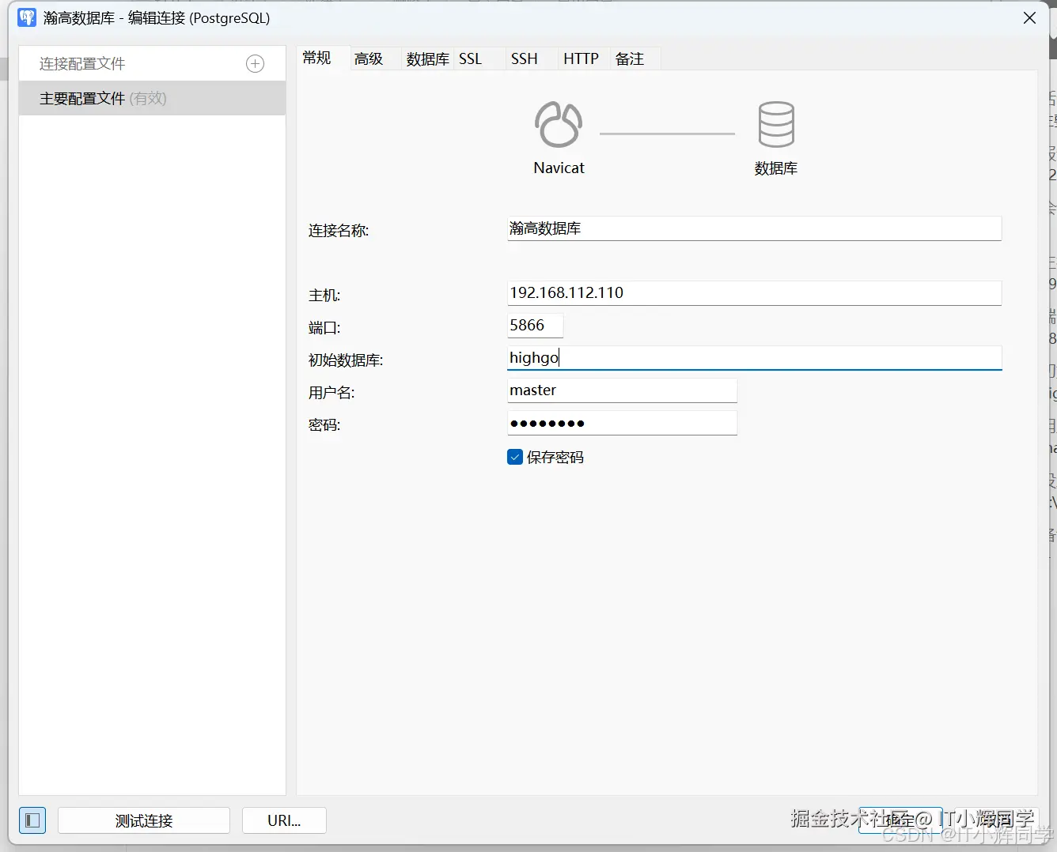1057x852 pixels.
Task: Open the 数据库 tab
Action: point(428,58)
